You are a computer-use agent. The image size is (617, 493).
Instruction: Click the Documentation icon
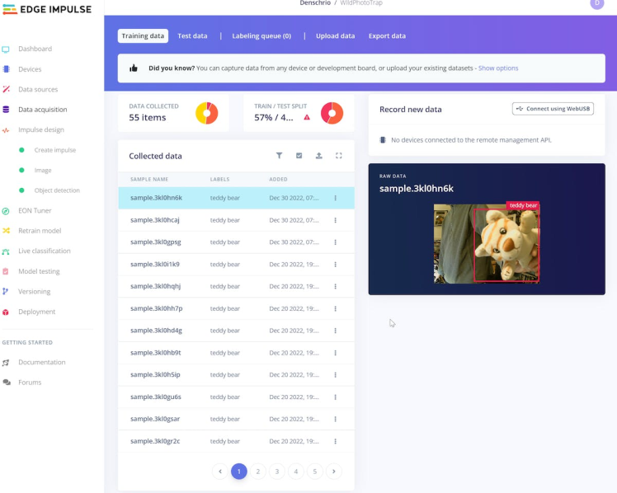(x=6, y=363)
